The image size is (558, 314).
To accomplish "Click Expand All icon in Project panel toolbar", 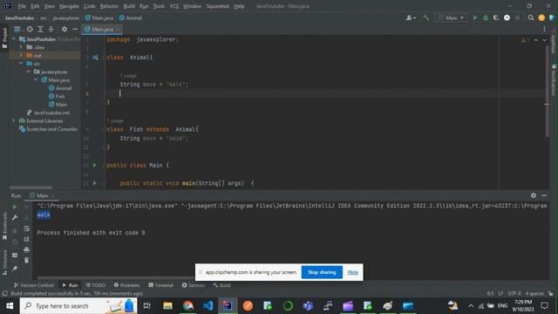I will (x=41, y=29).
